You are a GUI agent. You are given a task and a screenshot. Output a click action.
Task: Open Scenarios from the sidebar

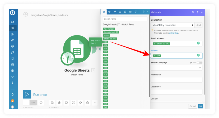[x=13, y=28]
